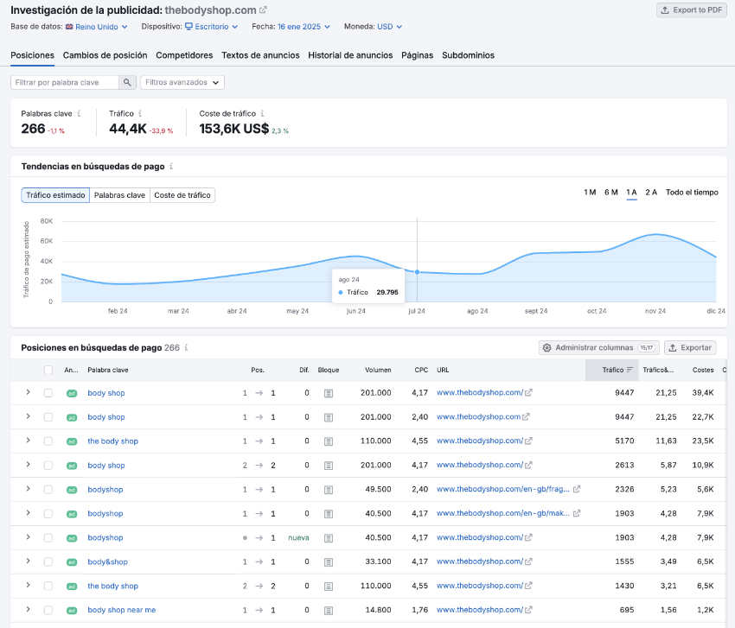This screenshot has width=735, height=628.
Task: Tick checkbox for body shop row with traffic 2613
Action: [48, 466]
